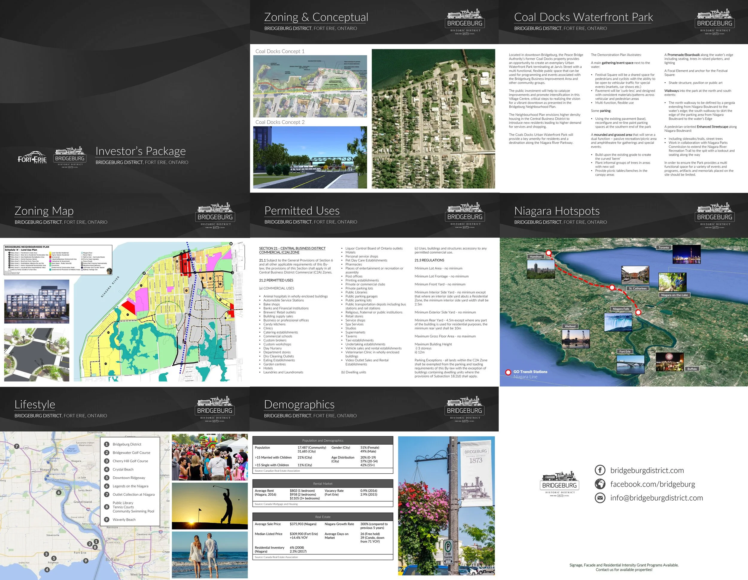This screenshot has width=748, height=580.
Task: Click map marker 9 near Buffalo
Action: (x=86, y=561)
